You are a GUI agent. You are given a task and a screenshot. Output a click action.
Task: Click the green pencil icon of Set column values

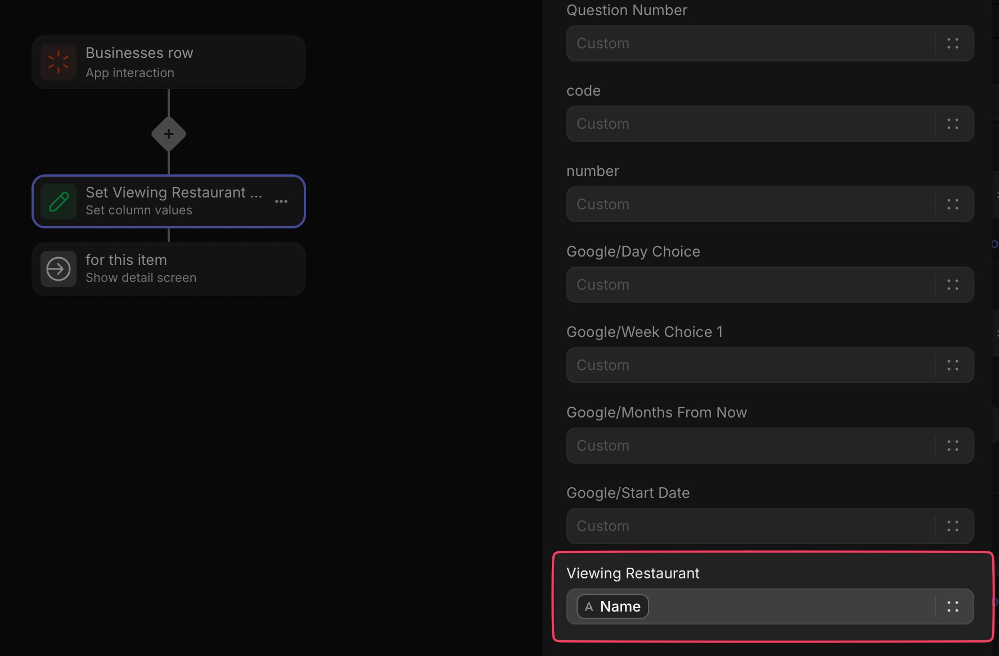coord(58,201)
